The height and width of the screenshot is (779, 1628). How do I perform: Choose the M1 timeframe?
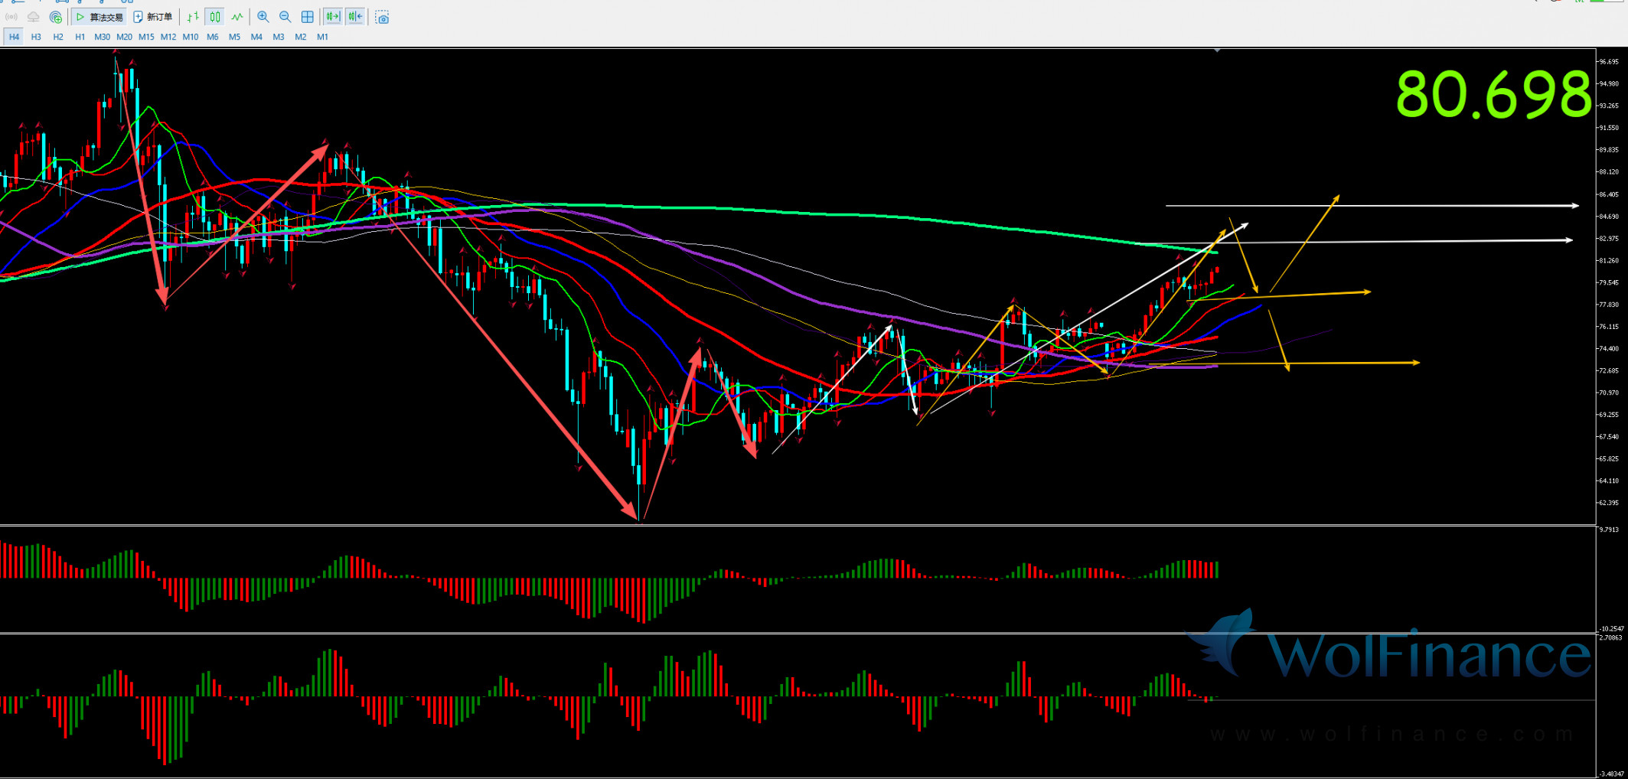click(322, 37)
